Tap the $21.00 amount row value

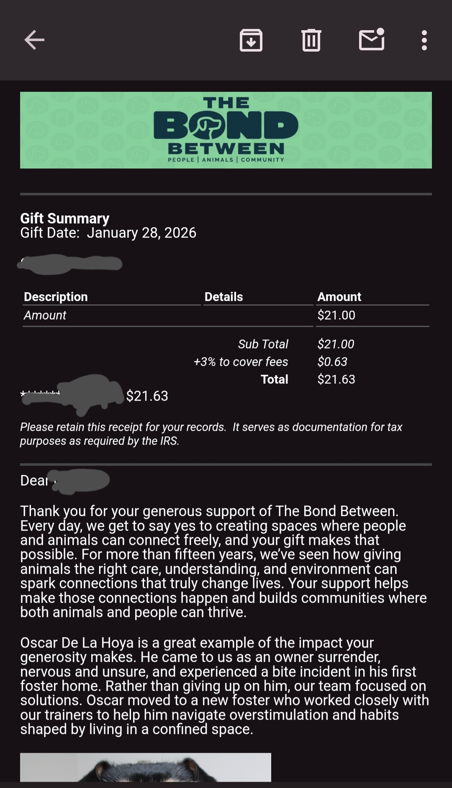click(x=336, y=315)
